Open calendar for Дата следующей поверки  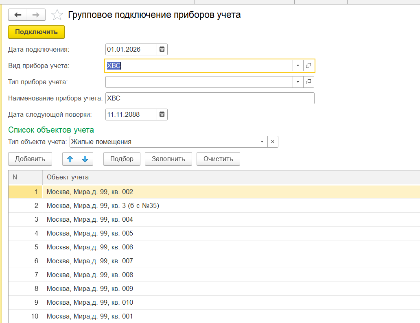pos(162,115)
